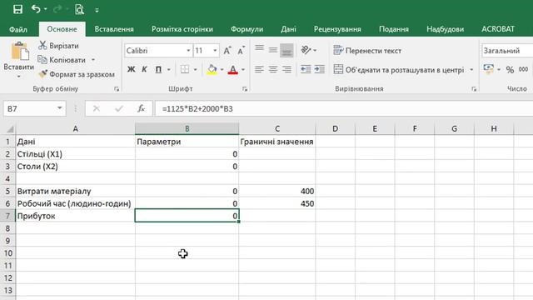The image size is (533, 300).
Task: Open the Дані ribbon tab
Action: [288, 29]
